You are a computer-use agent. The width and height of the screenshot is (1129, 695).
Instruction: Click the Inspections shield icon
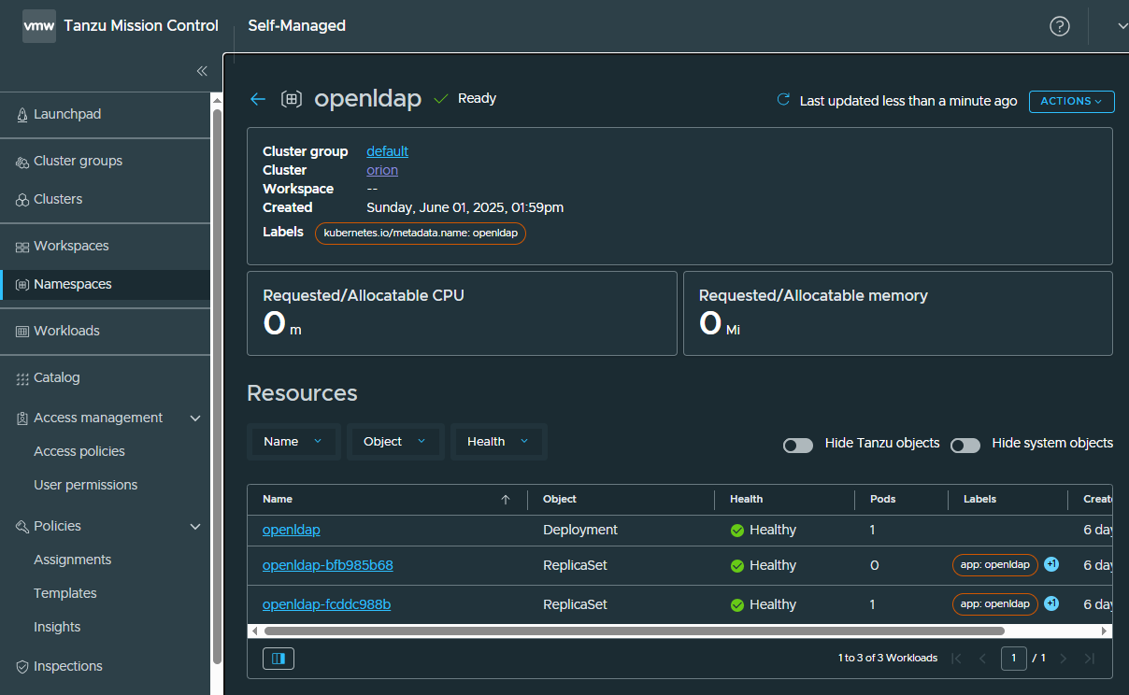click(22, 667)
